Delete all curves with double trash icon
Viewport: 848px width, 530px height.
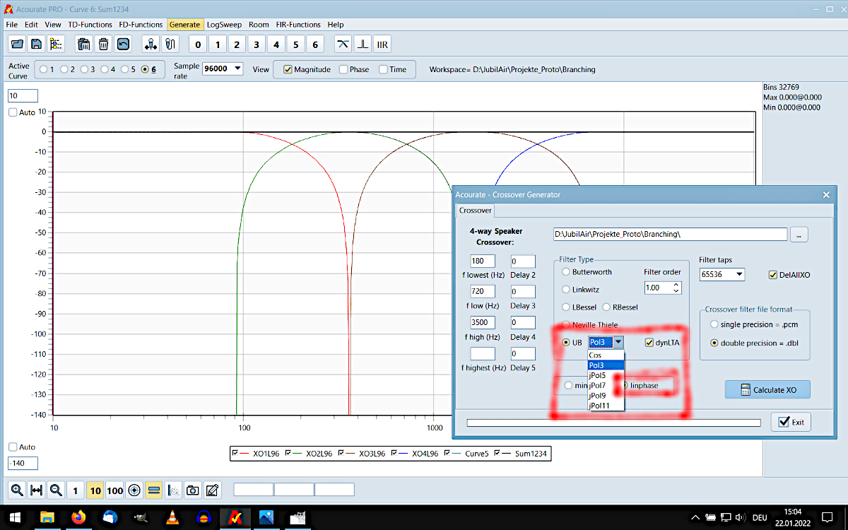83,44
